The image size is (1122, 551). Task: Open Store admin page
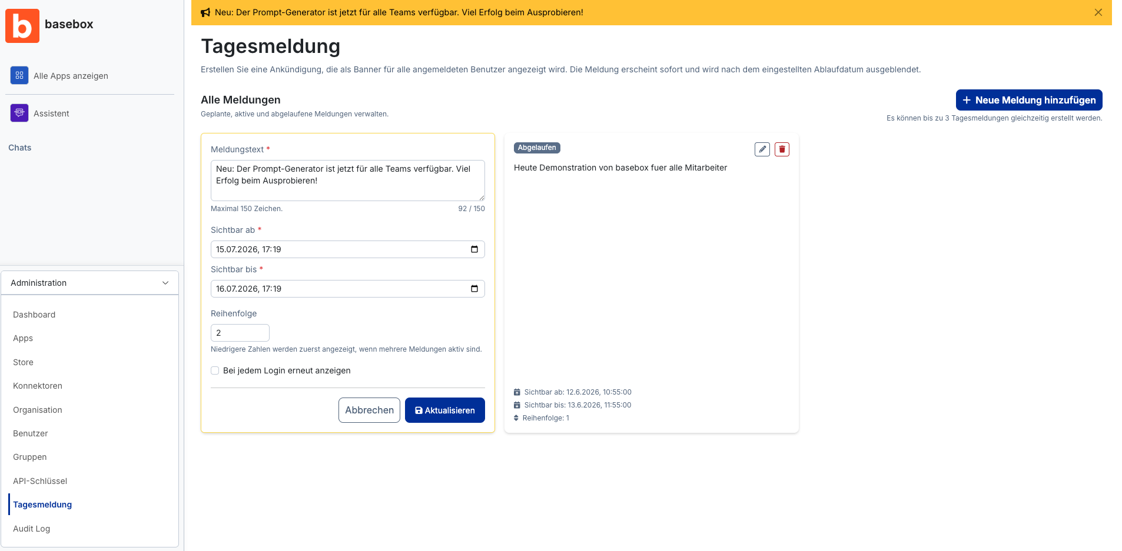coord(23,362)
